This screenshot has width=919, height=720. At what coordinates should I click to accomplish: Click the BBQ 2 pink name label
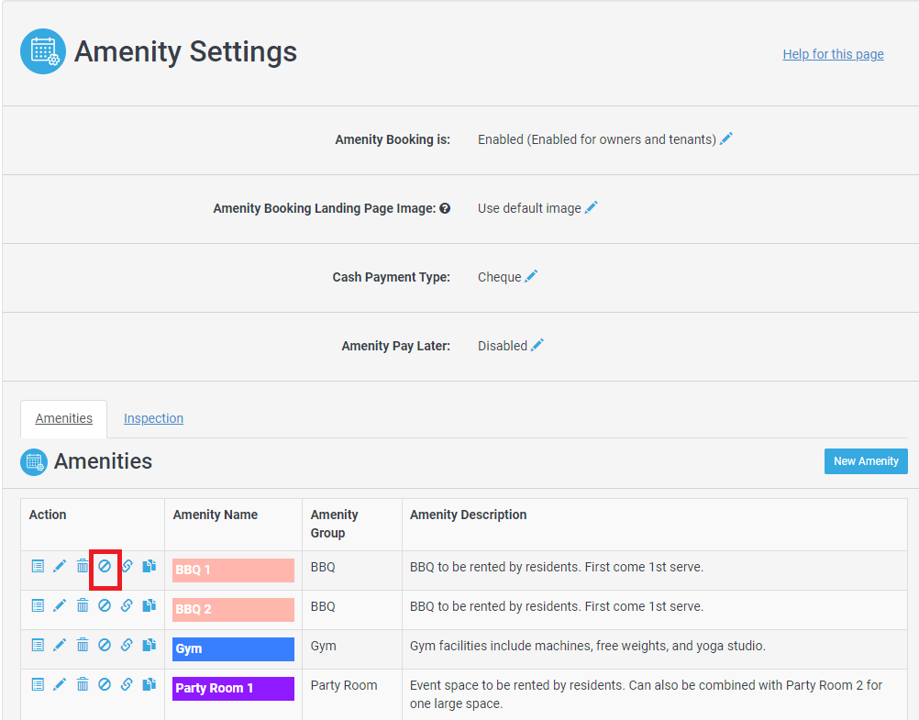point(233,610)
